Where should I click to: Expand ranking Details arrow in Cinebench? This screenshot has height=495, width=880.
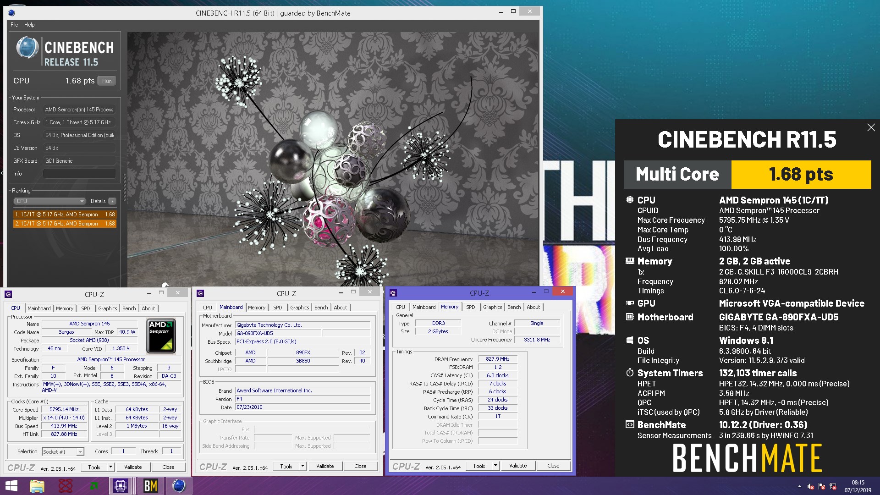tap(112, 201)
